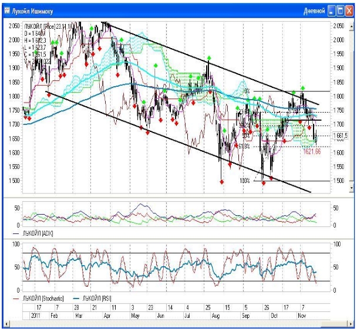
Task: Click the vertical scrollbar down arrow
Action: click(352, 188)
